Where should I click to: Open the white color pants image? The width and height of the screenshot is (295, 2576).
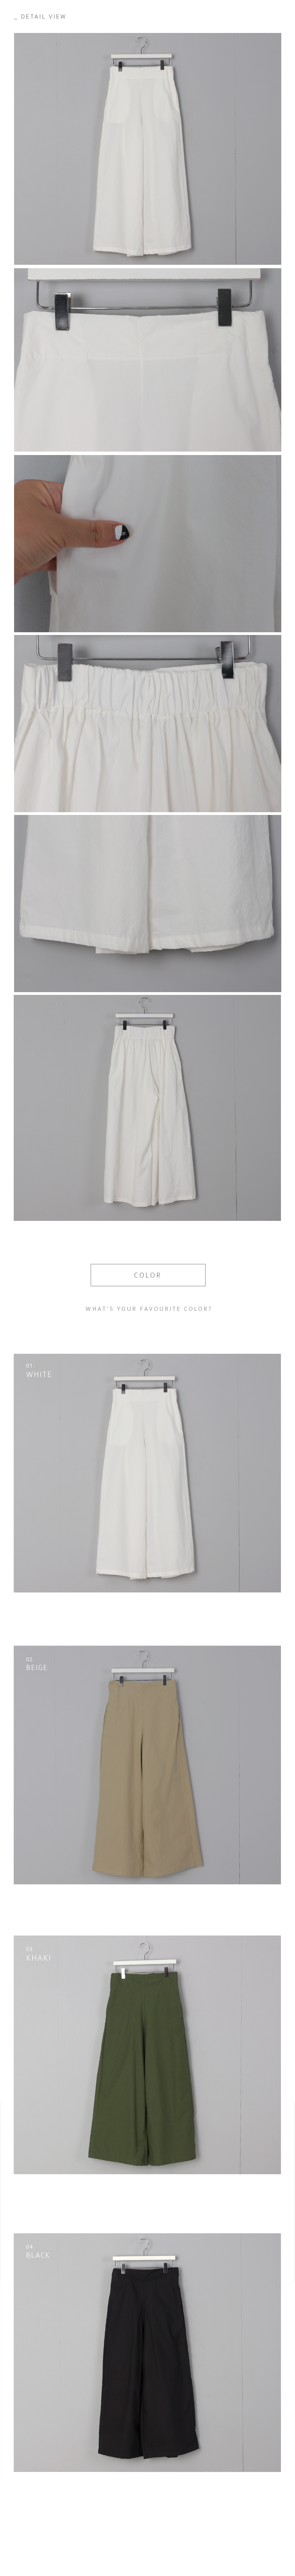147,1472
